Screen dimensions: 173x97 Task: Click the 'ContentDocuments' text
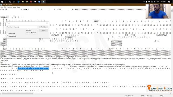point(64,41)
